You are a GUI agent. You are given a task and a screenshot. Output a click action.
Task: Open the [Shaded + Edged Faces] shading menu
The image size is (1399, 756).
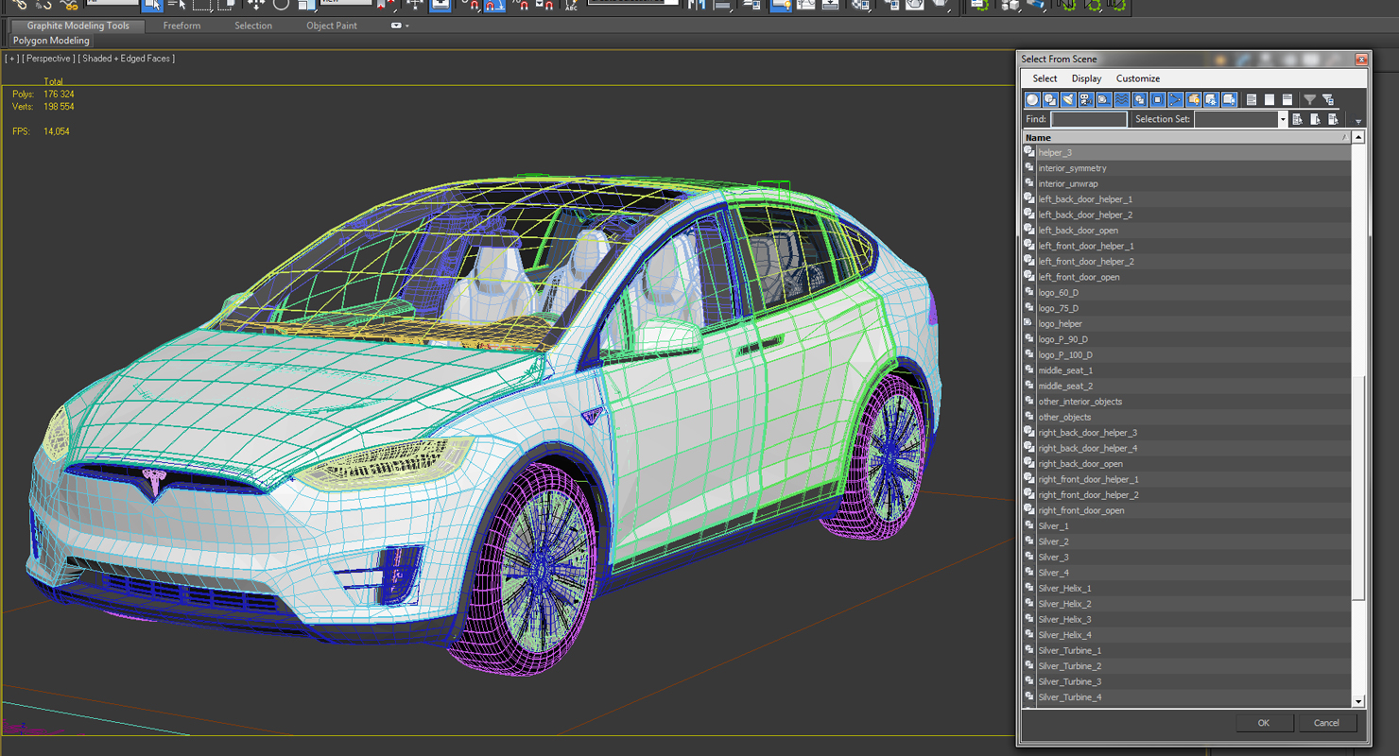tap(126, 59)
